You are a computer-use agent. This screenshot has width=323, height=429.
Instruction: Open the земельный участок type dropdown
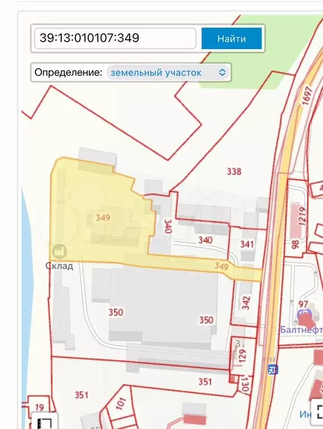pyautogui.click(x=168, y=73)
